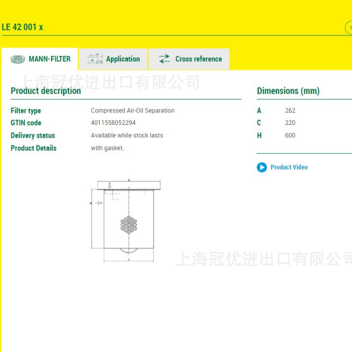The image size is (352, 352).
Task: Open the Product Video link
Action: pyautogui.click(x=289, y=167)
